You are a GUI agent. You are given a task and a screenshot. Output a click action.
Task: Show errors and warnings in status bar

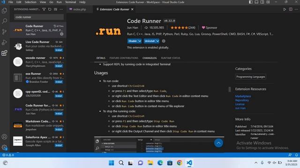click(8, 155)
